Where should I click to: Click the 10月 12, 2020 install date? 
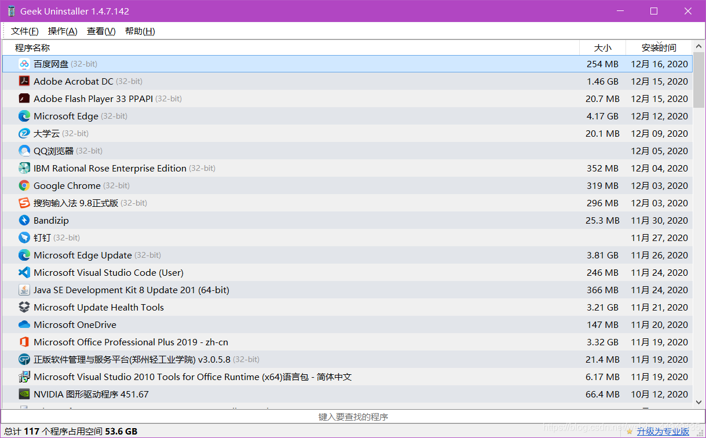pyautogui.click(x=659, y=394)
